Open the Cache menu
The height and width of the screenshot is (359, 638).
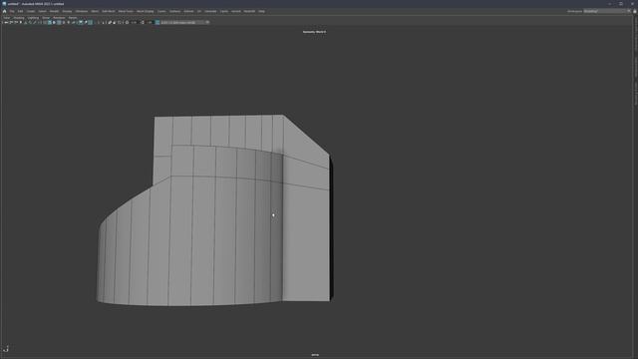[x=224, y=11]
